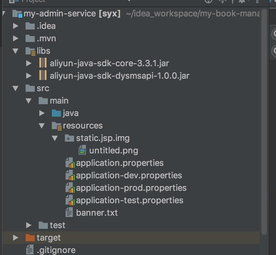This screenshot has width=276, height=255.
Task: Expand the .mvn folder
Action: click(15, 38)
